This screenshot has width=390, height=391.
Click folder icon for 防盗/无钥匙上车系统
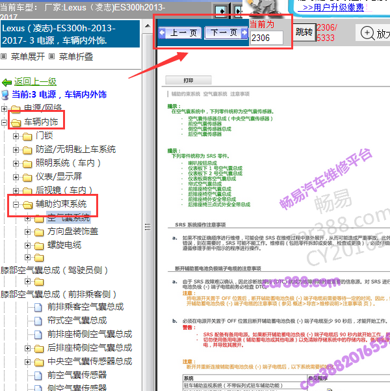(x=27, y=150)
